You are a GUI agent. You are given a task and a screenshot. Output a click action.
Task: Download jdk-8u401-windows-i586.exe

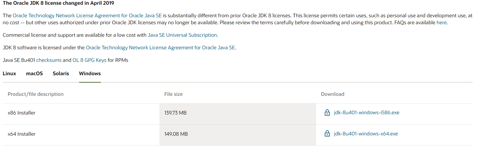pyautogui.click(x=366, y=113)
